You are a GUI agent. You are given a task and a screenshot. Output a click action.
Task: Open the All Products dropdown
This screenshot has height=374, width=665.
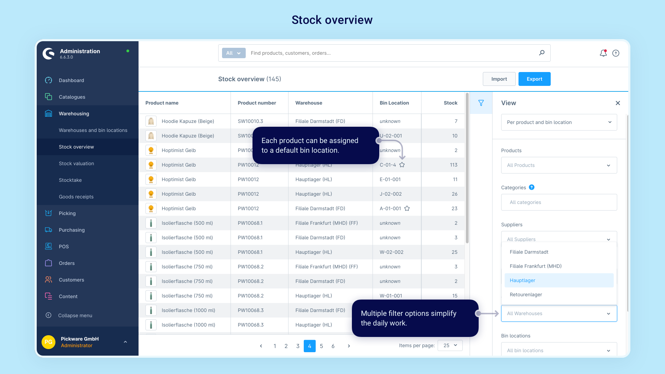click(559, 165)
